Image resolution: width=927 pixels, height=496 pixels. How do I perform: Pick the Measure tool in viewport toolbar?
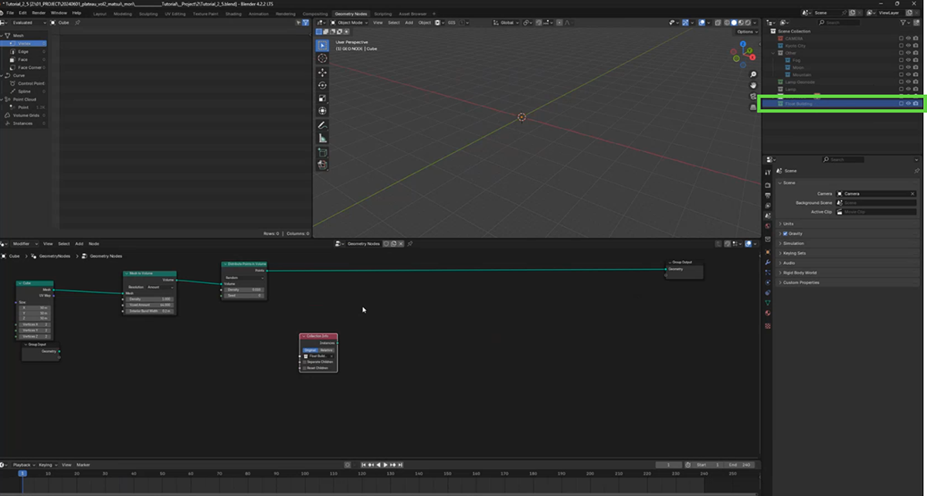[x=322, y=138]
